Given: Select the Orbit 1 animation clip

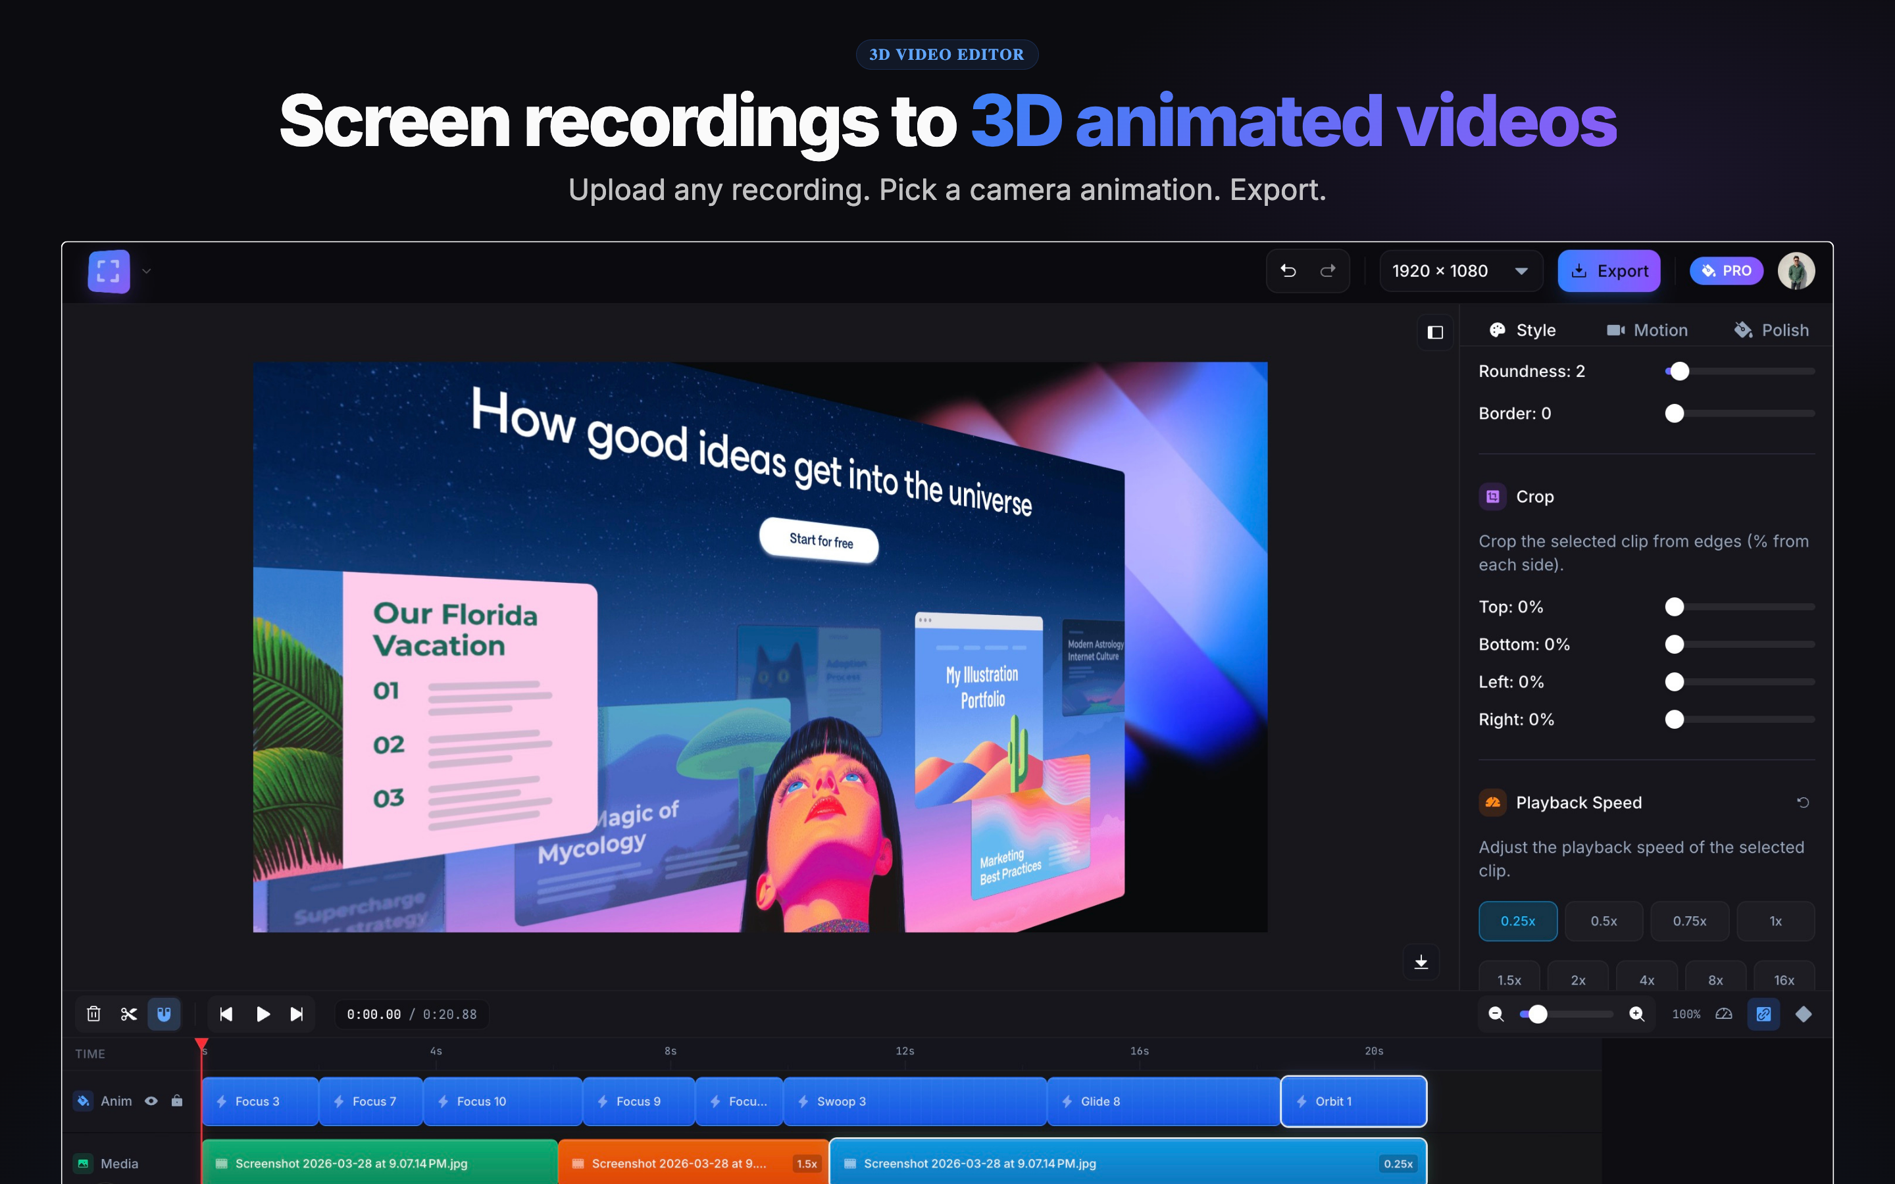Looking at the screenshot, I should point(1354,1101).
